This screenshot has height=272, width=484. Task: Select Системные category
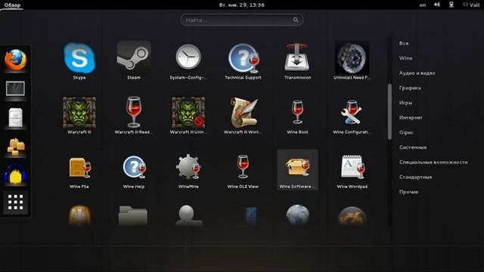[413, 147]
